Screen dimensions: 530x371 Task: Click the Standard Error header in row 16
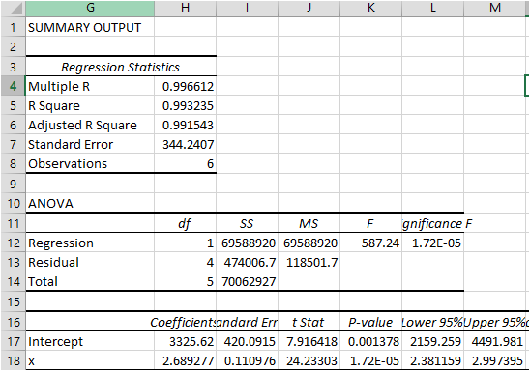coord(247,322)
